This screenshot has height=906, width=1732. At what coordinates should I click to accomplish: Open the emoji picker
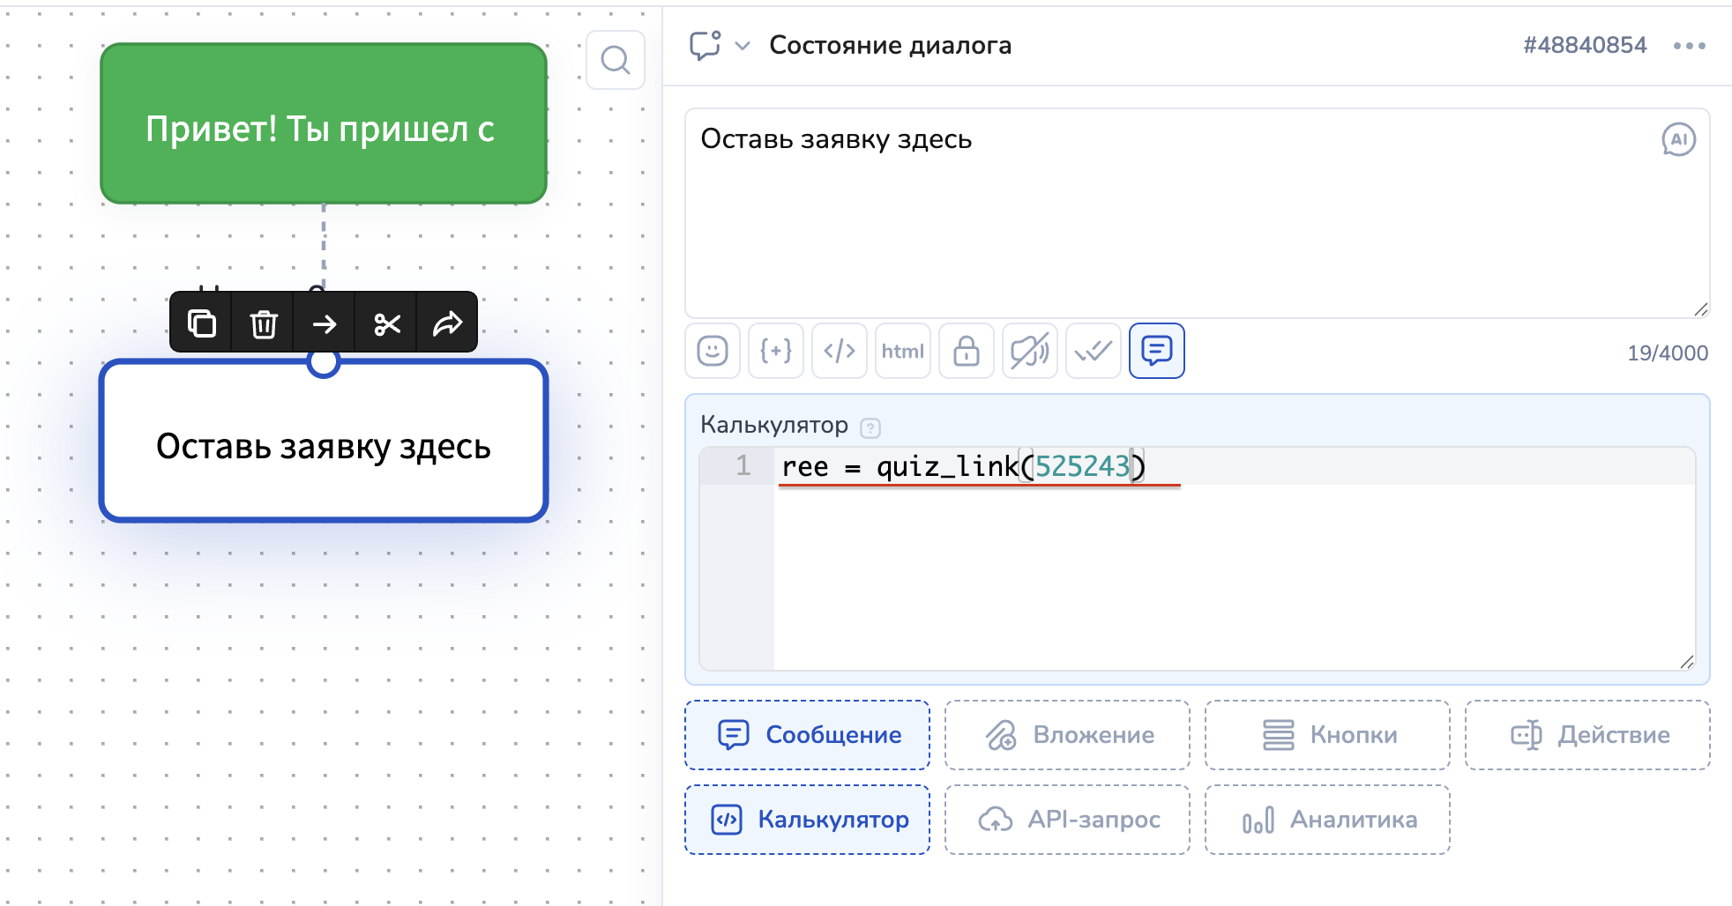point(713,351)
